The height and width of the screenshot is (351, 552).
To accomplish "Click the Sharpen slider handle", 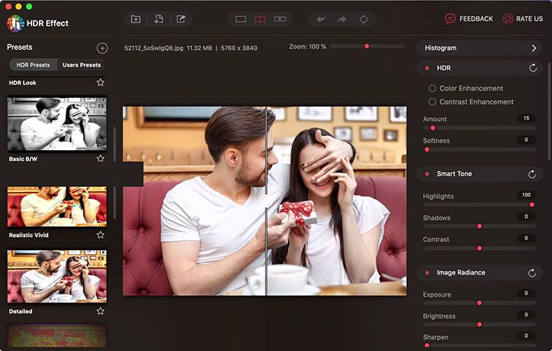I will tap(427, 346).
